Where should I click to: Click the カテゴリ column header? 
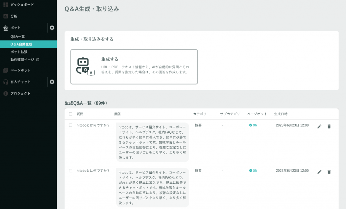[x=199, y=114]
